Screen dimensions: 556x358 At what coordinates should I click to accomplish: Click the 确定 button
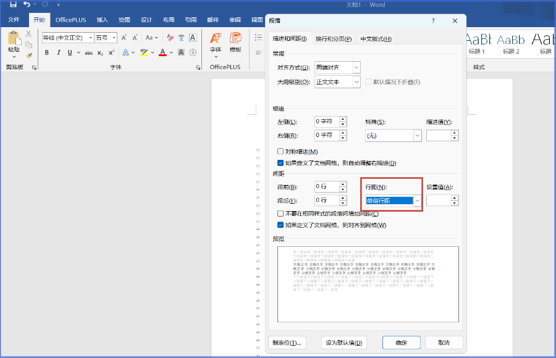click(401, 343)
